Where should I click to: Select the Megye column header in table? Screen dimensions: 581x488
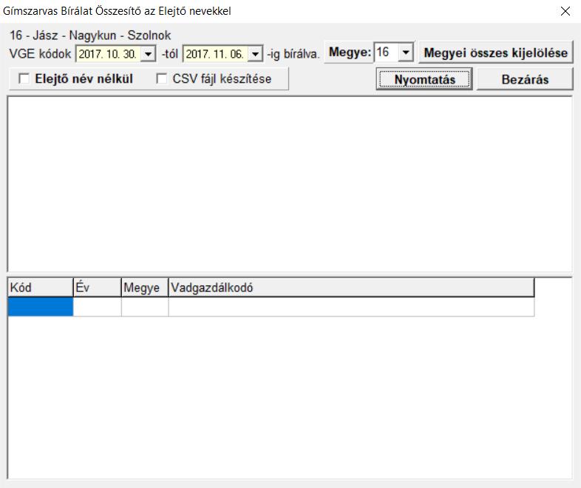click(145, 288)
